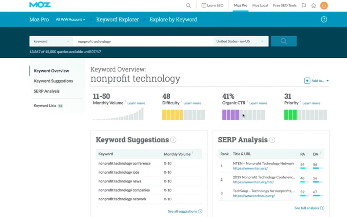Open the https://www.techsoup.org/ link
The image size is (347, 217).
pos(254,196)
